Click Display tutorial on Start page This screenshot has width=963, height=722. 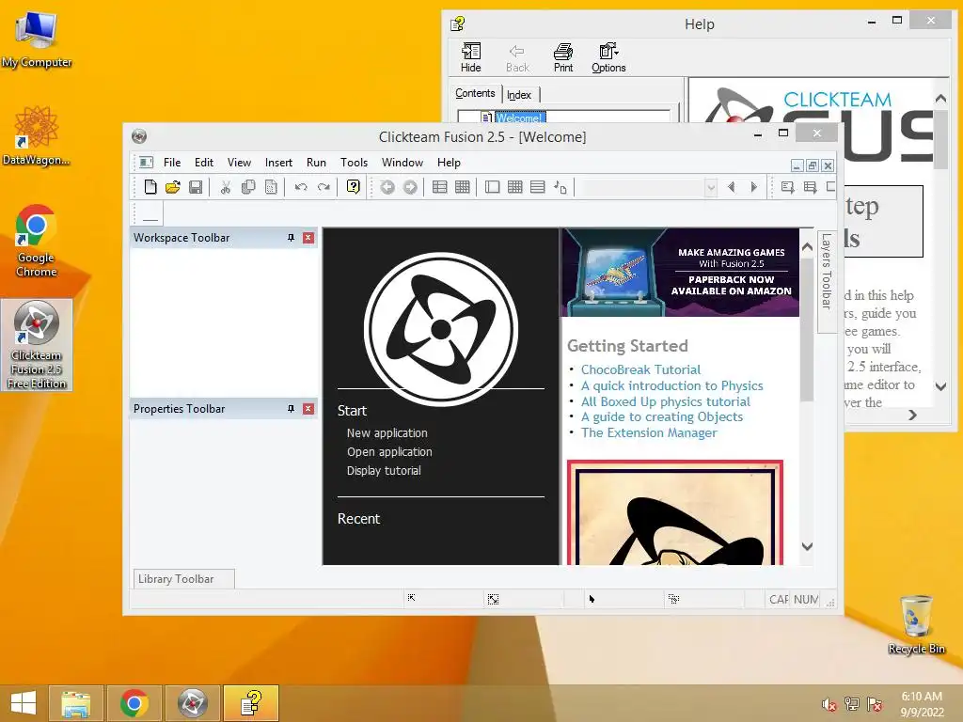[x=384, y=471]
